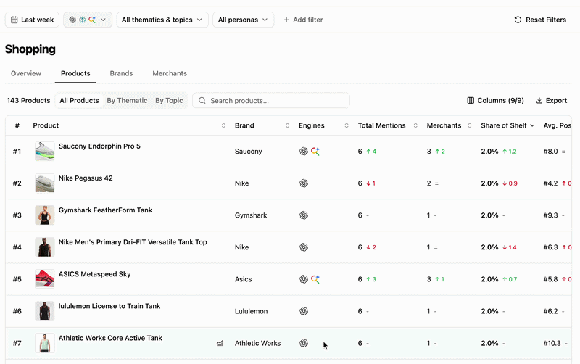The width and height of the screenshot is (580, 364).
Task: Open lululemon License to Train thumbnail
Action: tap(45, 311)
